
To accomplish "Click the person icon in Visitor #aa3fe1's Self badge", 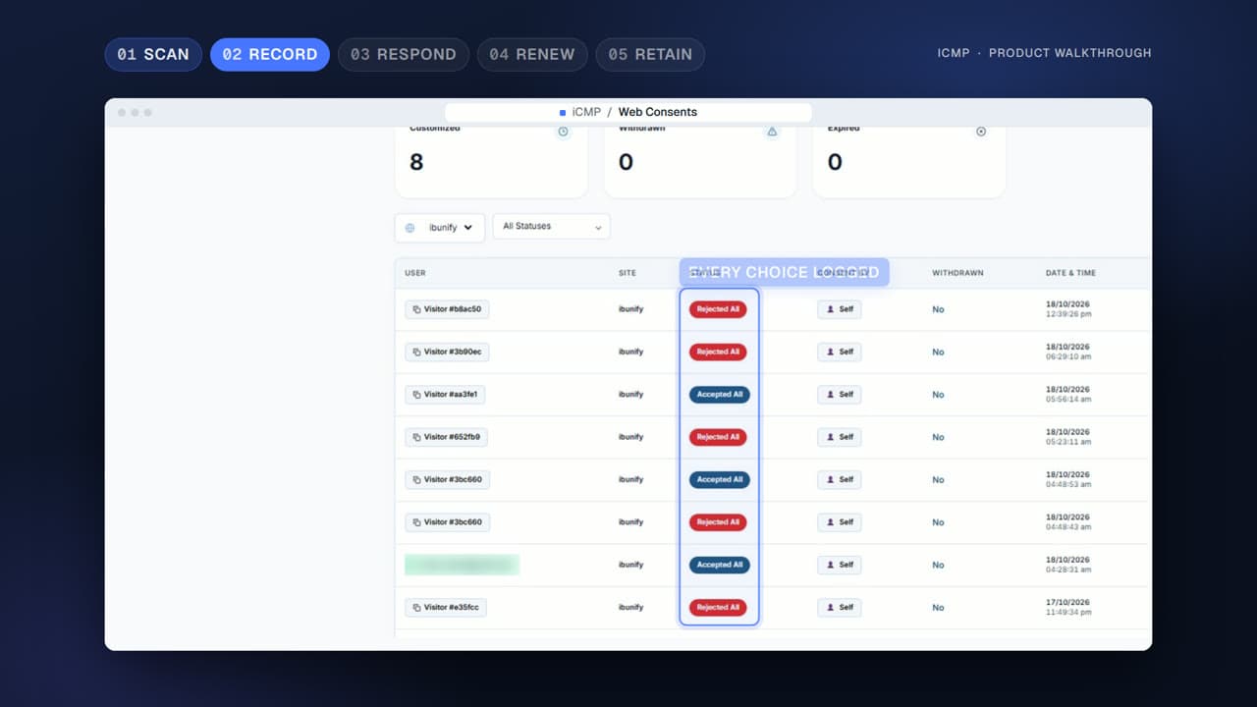I will [x=831, y=395].
